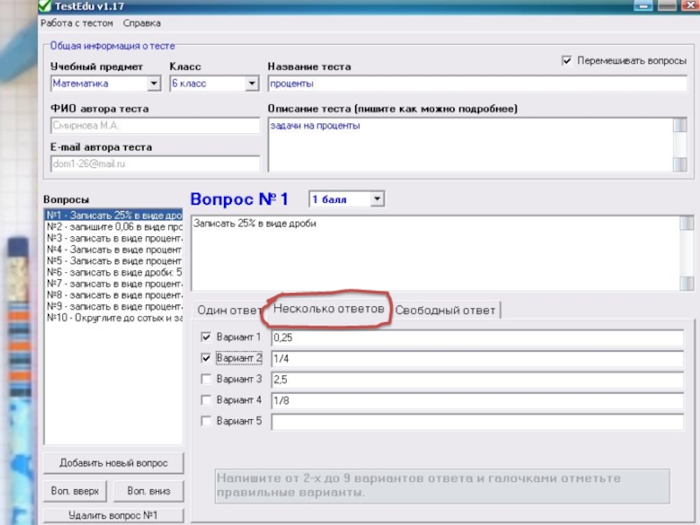Viewport: 700px width, 525px height.
Task: Check the Вариант 3 checkbox
Action: tap(206, 379)
